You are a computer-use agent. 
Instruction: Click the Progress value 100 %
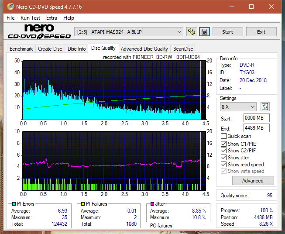[x=267, y=210]
